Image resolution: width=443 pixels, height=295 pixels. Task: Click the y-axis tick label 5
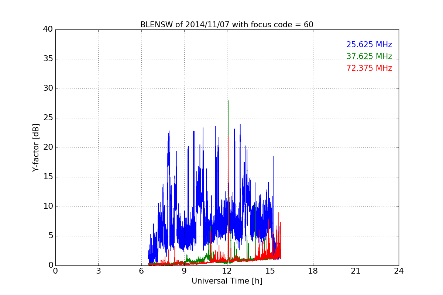[50, 236]
